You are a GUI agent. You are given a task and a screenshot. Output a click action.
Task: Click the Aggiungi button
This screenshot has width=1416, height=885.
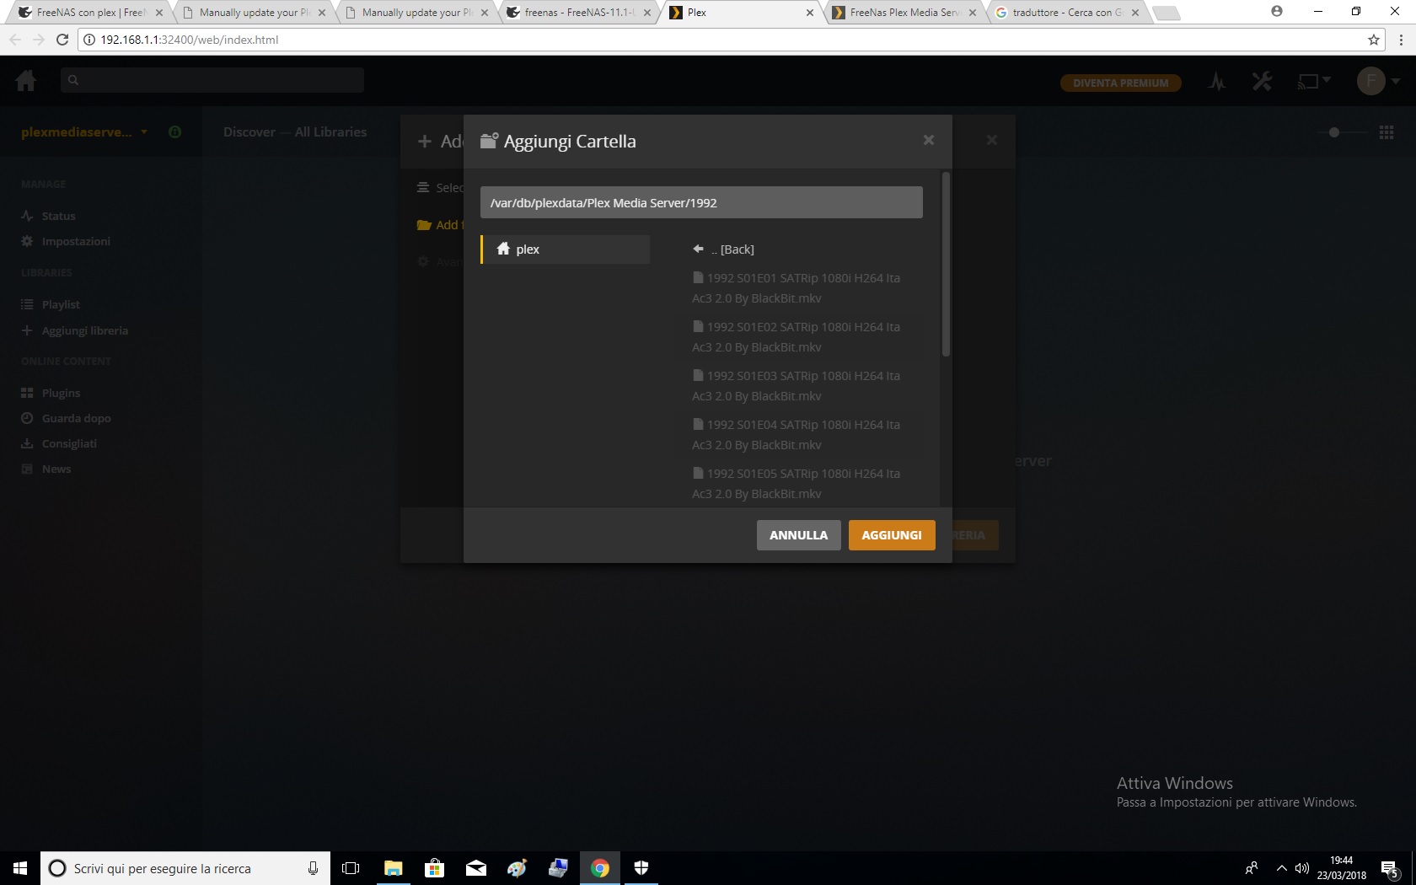click(892, 535)
